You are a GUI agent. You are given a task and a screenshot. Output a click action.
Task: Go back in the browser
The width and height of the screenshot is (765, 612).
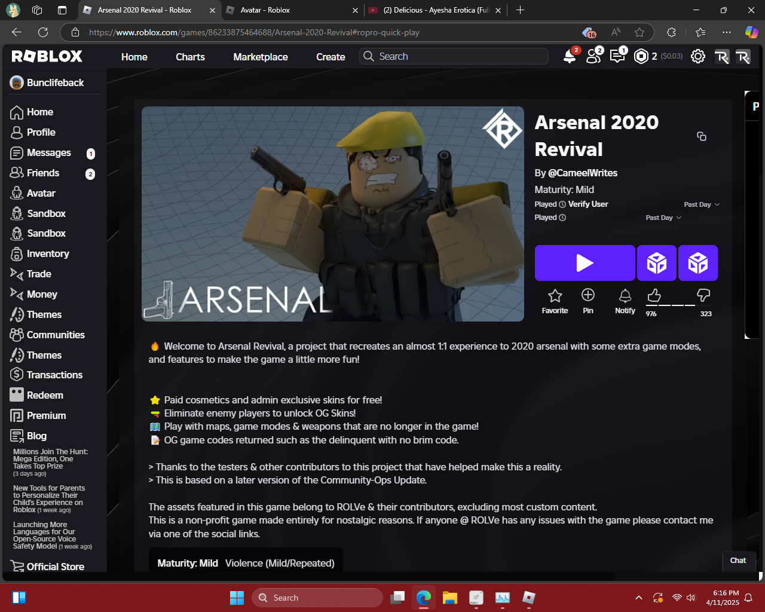[17, 32]
